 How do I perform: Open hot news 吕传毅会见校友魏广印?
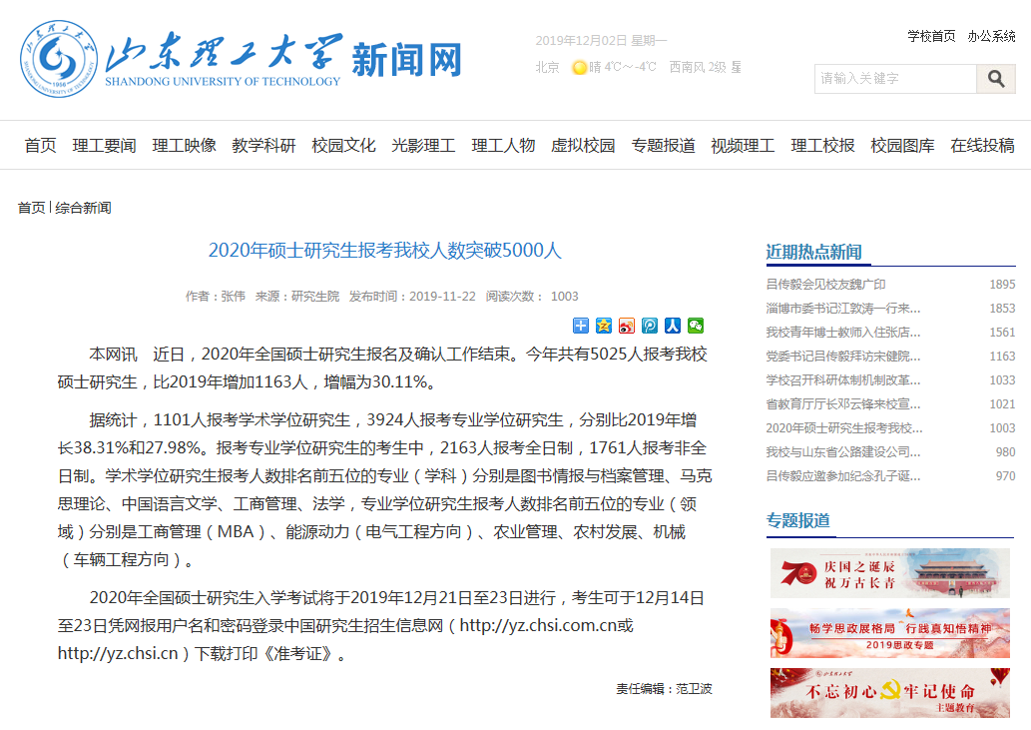coord(825,285)
